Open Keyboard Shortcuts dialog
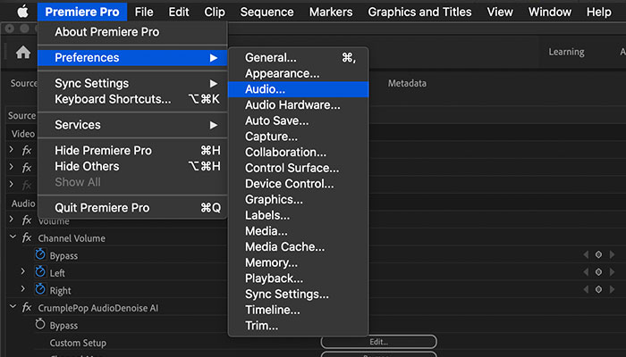This screenshot has height=357, width=626. [x=132, y=99]
